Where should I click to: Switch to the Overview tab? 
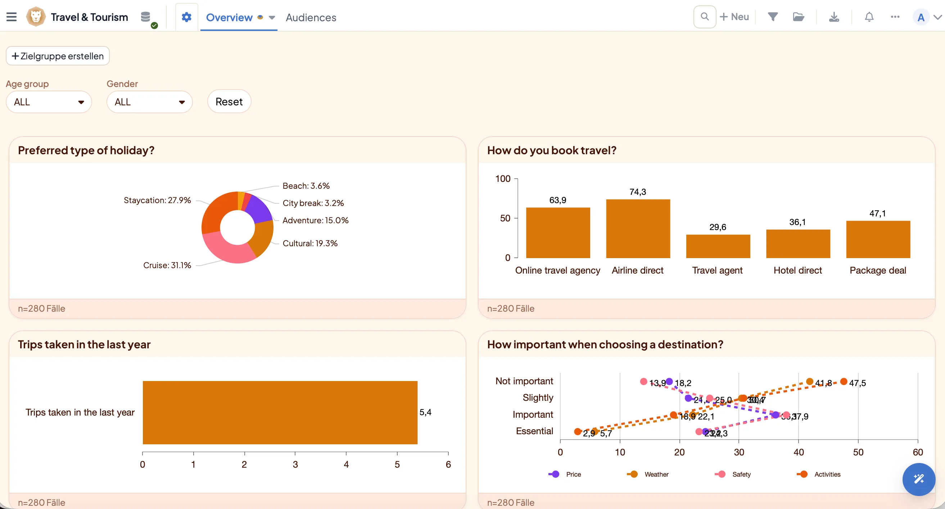pos(229,17)
